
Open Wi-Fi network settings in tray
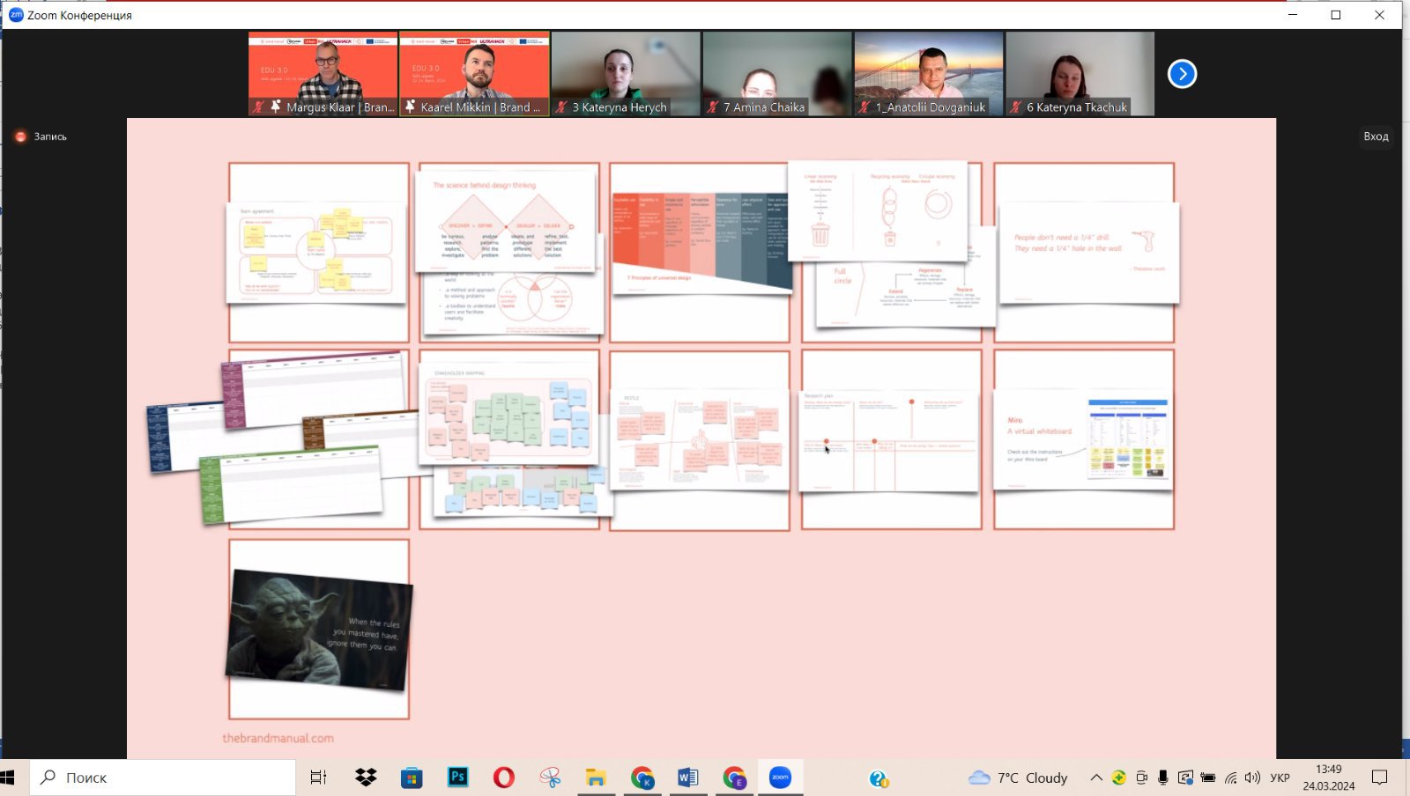click(x=1230, y=778)
